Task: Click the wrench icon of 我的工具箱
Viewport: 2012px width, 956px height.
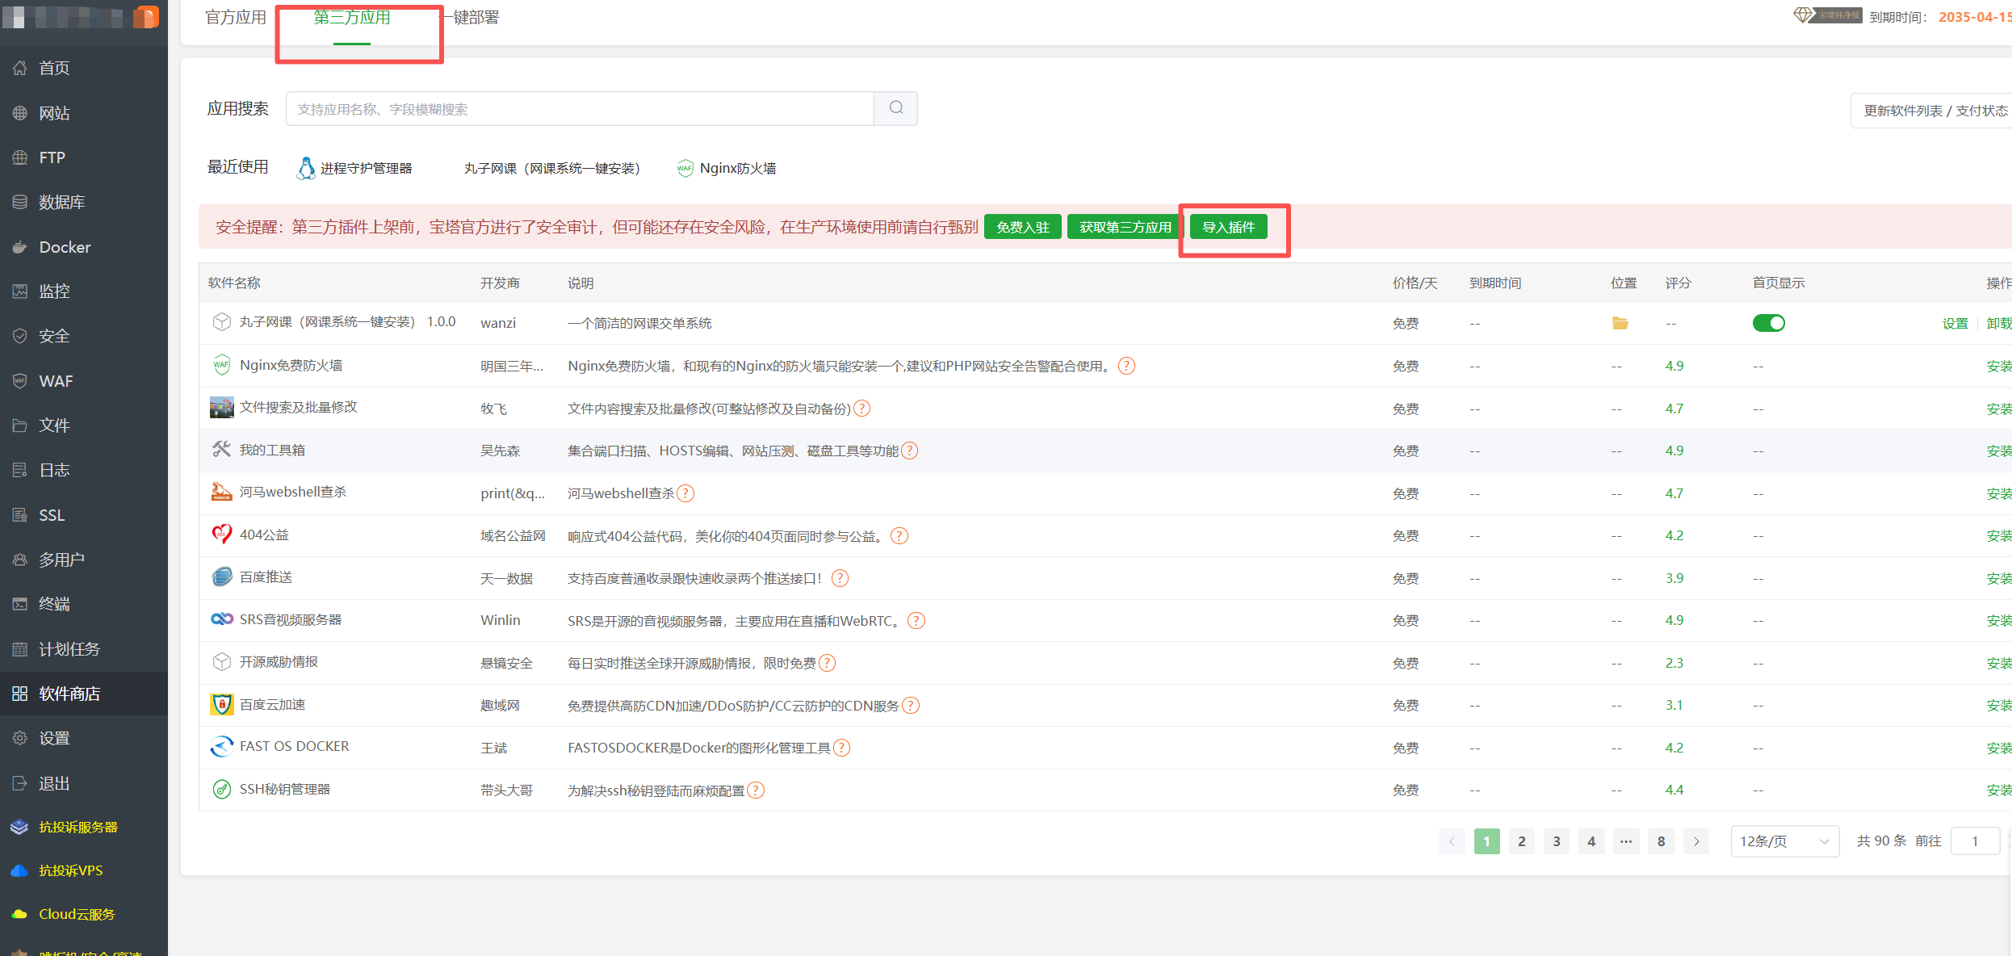Action: [221, 450]
